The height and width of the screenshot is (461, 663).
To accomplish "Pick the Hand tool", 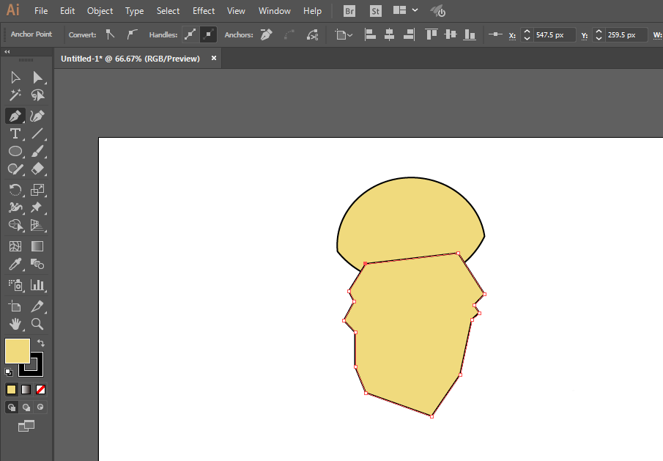I will tap(15, 323).
